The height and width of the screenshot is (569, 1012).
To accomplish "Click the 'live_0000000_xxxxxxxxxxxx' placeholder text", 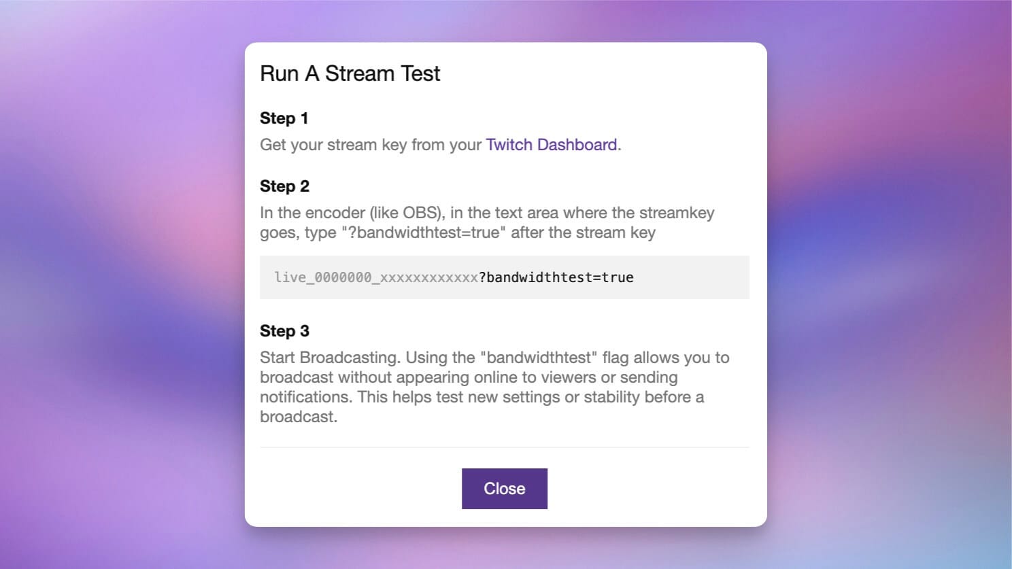I will (x=376, y=277).
